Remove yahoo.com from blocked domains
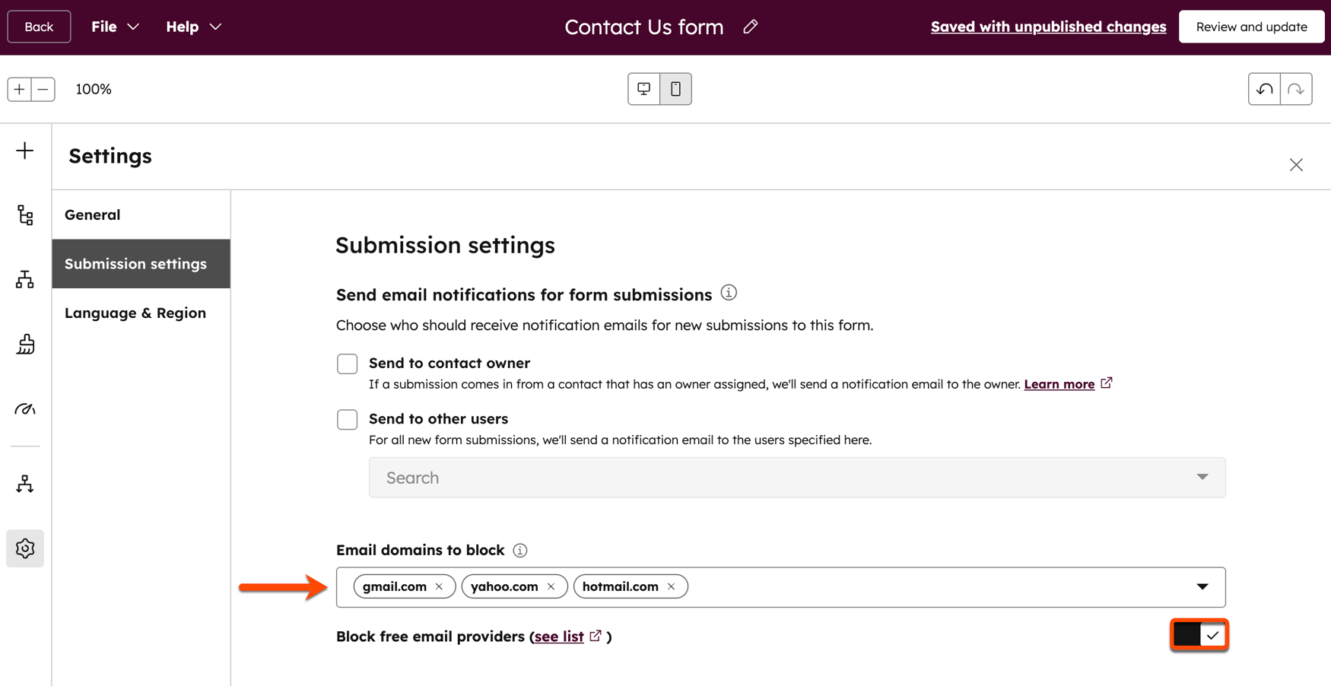This screenshot has width=1331, height=686. pyautogui.click(x=551, y=586)
